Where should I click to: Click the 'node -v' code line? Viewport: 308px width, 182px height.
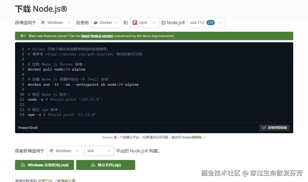[x=65, y=99]
